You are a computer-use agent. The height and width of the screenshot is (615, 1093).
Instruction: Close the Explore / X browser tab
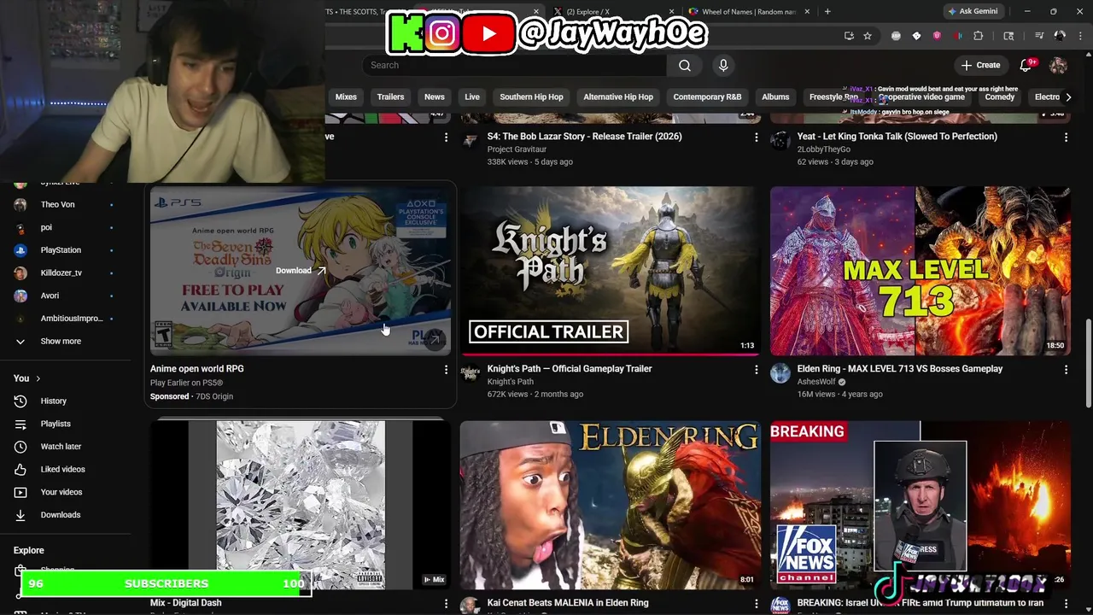point(671,12)
